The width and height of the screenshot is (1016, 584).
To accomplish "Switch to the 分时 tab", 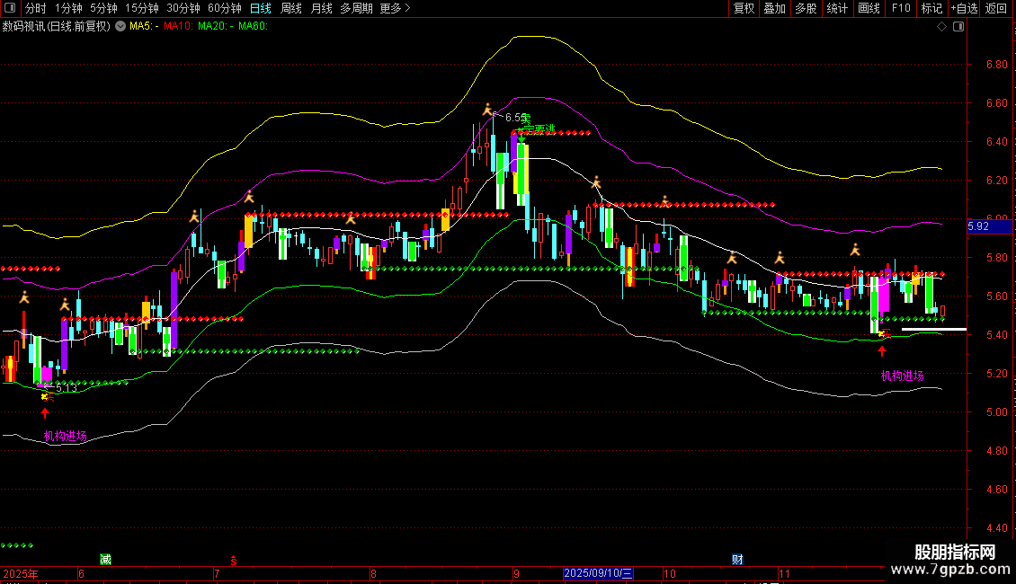I will [35, 8].
